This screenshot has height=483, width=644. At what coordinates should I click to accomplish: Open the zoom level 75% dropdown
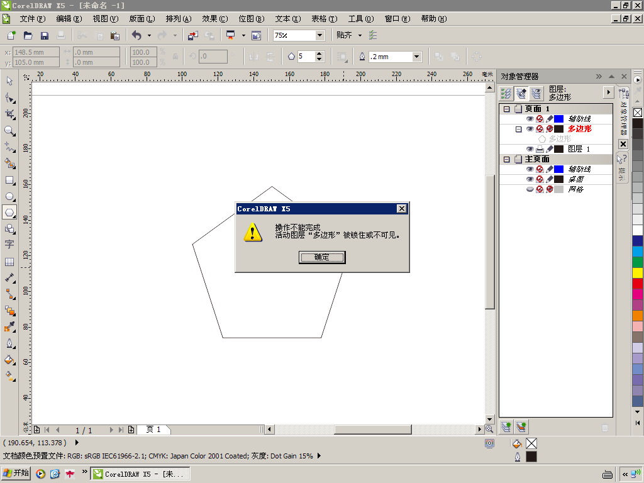pyautogui.click(x=319, y=35)
